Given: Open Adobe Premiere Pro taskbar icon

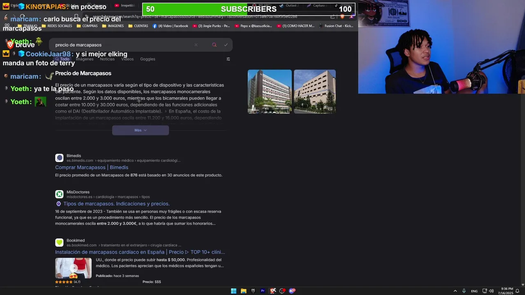Looking at the screenshot, I should 263,291.
